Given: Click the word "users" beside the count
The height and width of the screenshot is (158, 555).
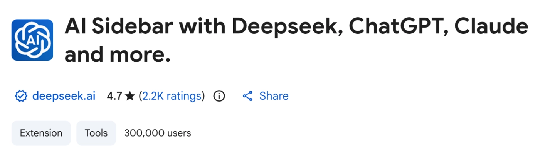Looking at the screenshot, I should coord(179,133).
